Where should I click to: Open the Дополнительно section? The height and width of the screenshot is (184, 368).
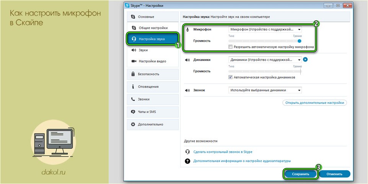[153, 124]
